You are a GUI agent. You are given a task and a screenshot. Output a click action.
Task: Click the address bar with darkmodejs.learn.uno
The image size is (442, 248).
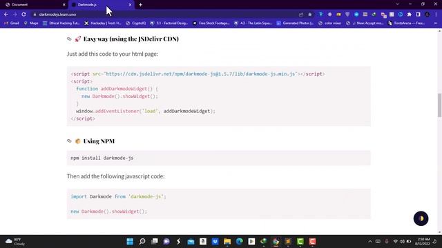(x=164, y=14)
